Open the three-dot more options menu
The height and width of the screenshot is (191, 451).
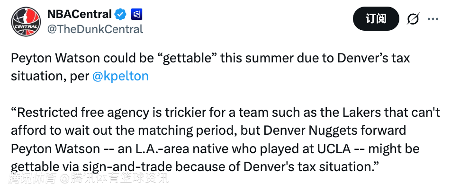433,19
